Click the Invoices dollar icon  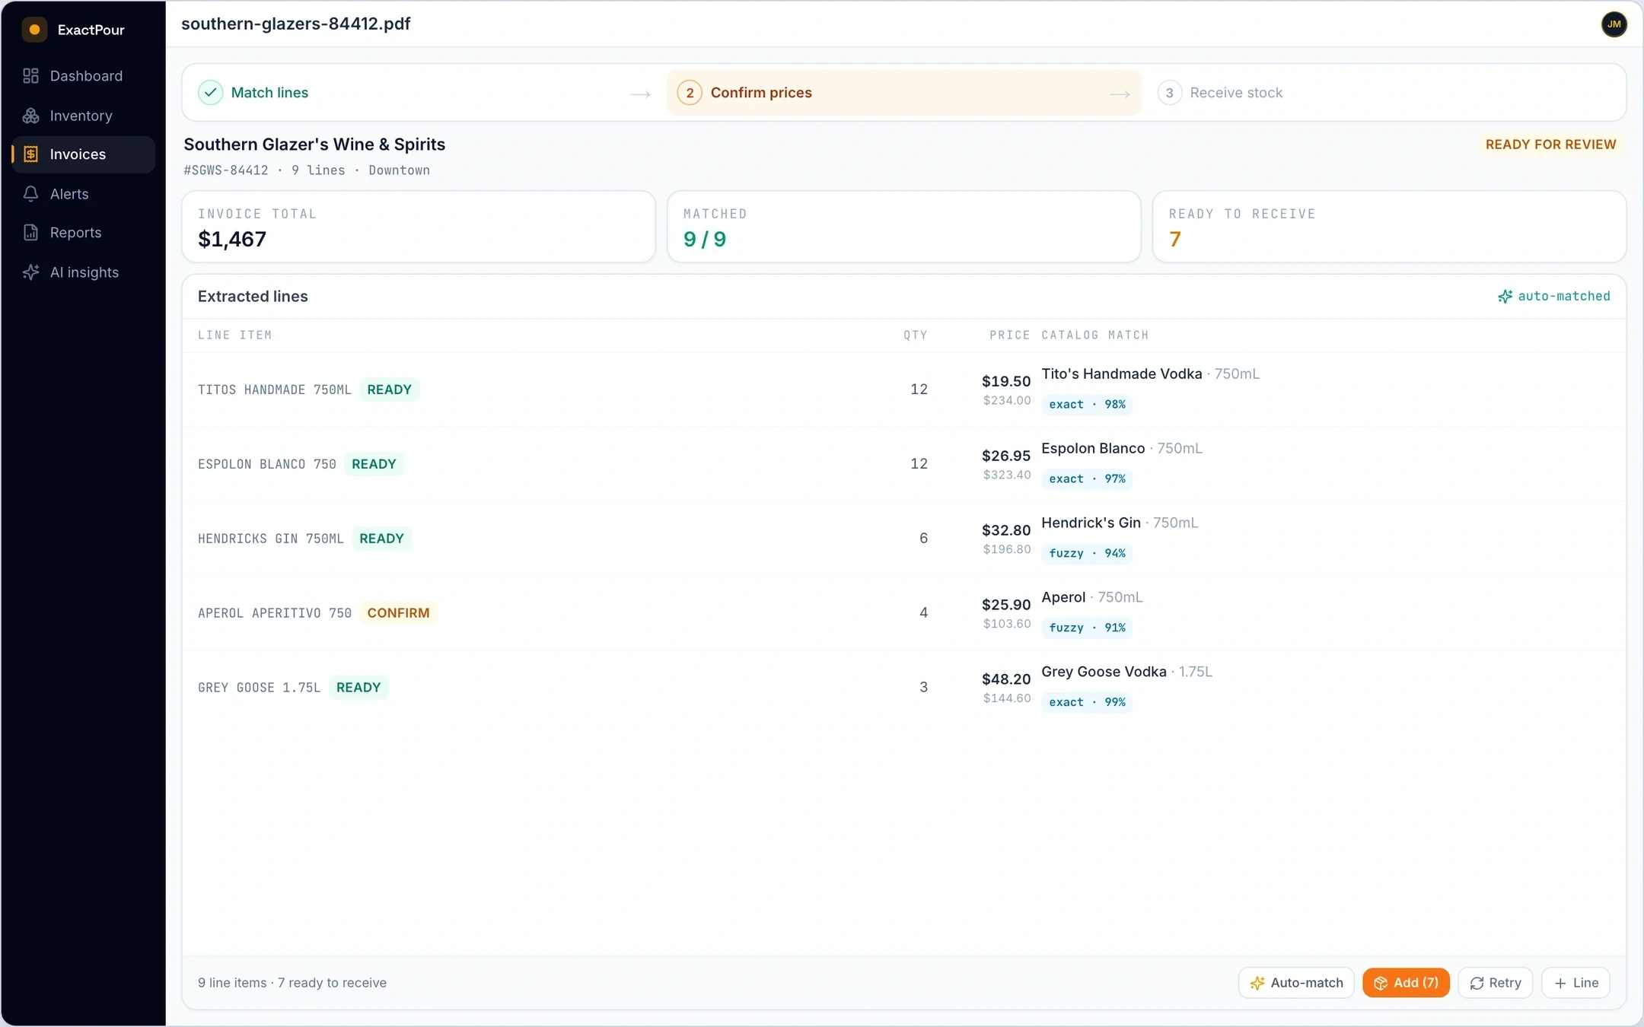30,154
